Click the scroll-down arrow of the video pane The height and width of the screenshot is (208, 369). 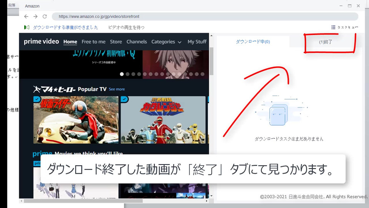click(211, 196)
